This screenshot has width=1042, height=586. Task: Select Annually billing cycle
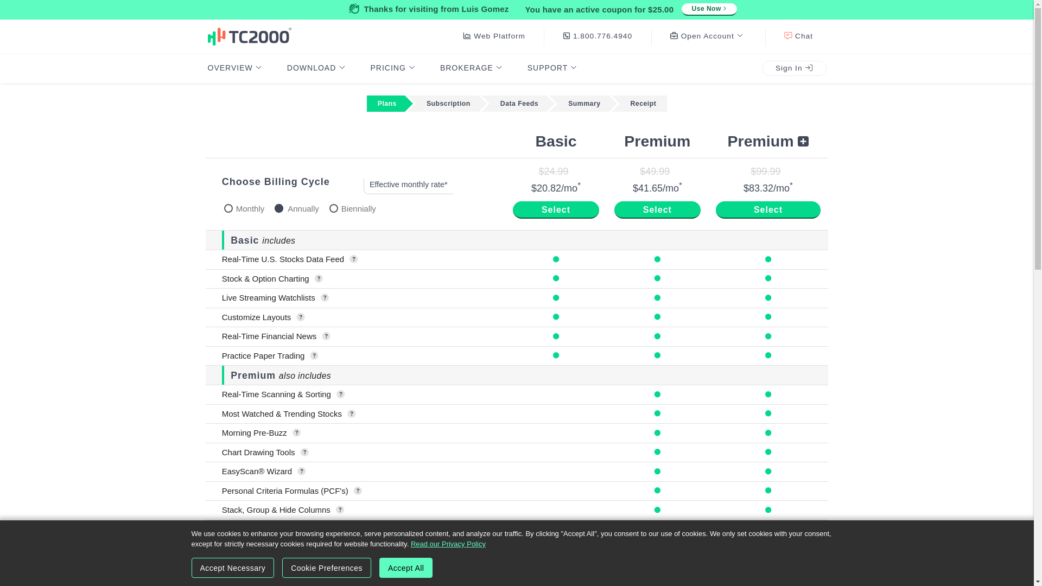click(279, 208)
